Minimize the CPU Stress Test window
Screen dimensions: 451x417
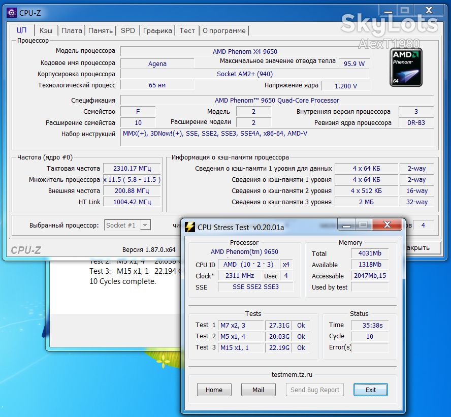(x=346, y=224)
